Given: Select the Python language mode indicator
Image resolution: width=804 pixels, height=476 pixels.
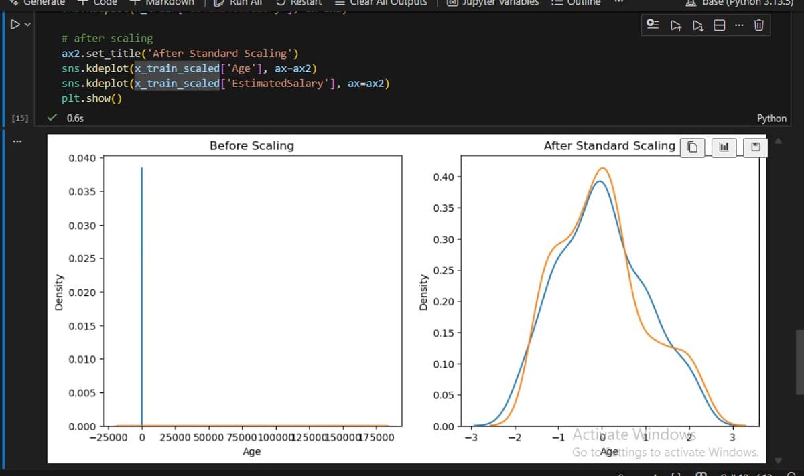Looking at the screenshot, I should [771, 118].
